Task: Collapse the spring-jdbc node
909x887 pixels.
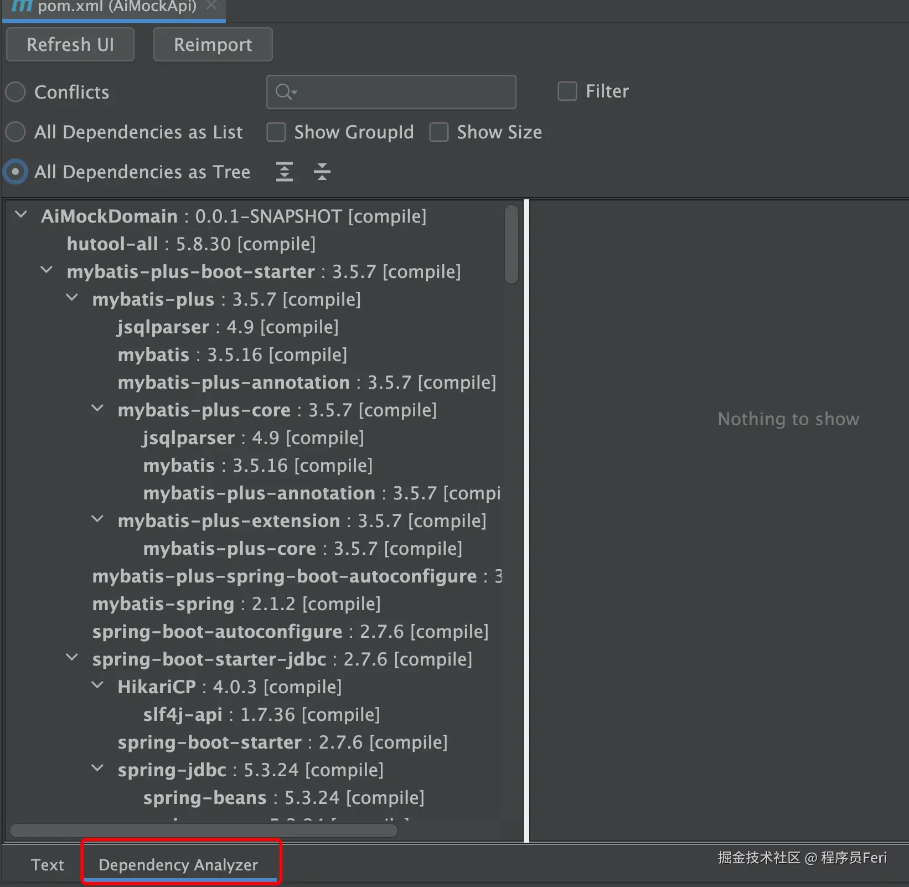Action: pyautogui.click(x=97, y=769)
